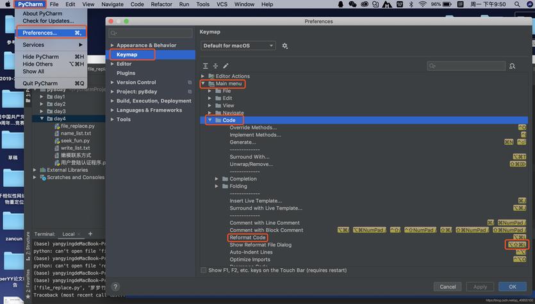
Task: Click the WeChat icon in menu bar
Action: pos(352,4)
